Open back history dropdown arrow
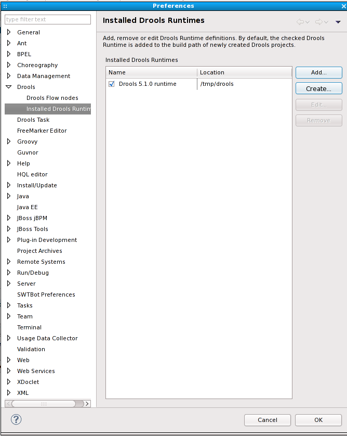The width and height of the screenshot is (347, 436). [308, 22]
